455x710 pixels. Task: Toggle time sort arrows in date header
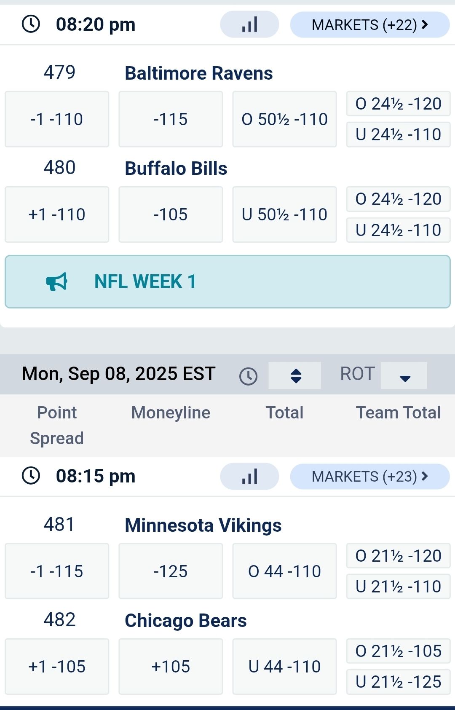[295, 375]
